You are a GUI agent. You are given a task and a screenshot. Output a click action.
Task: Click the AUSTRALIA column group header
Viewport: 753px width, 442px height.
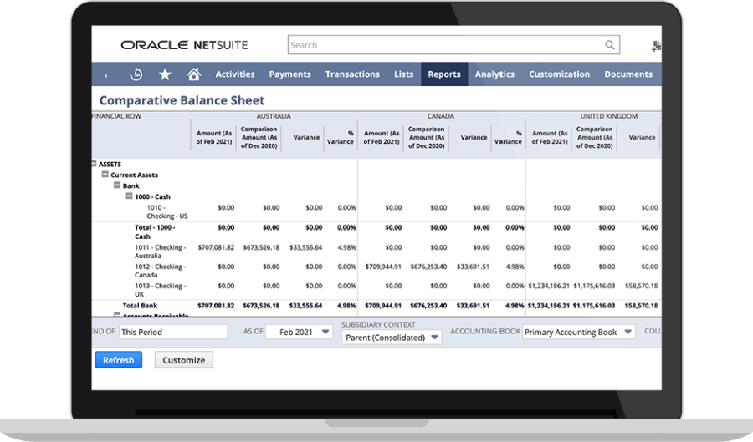pos(274,116)
